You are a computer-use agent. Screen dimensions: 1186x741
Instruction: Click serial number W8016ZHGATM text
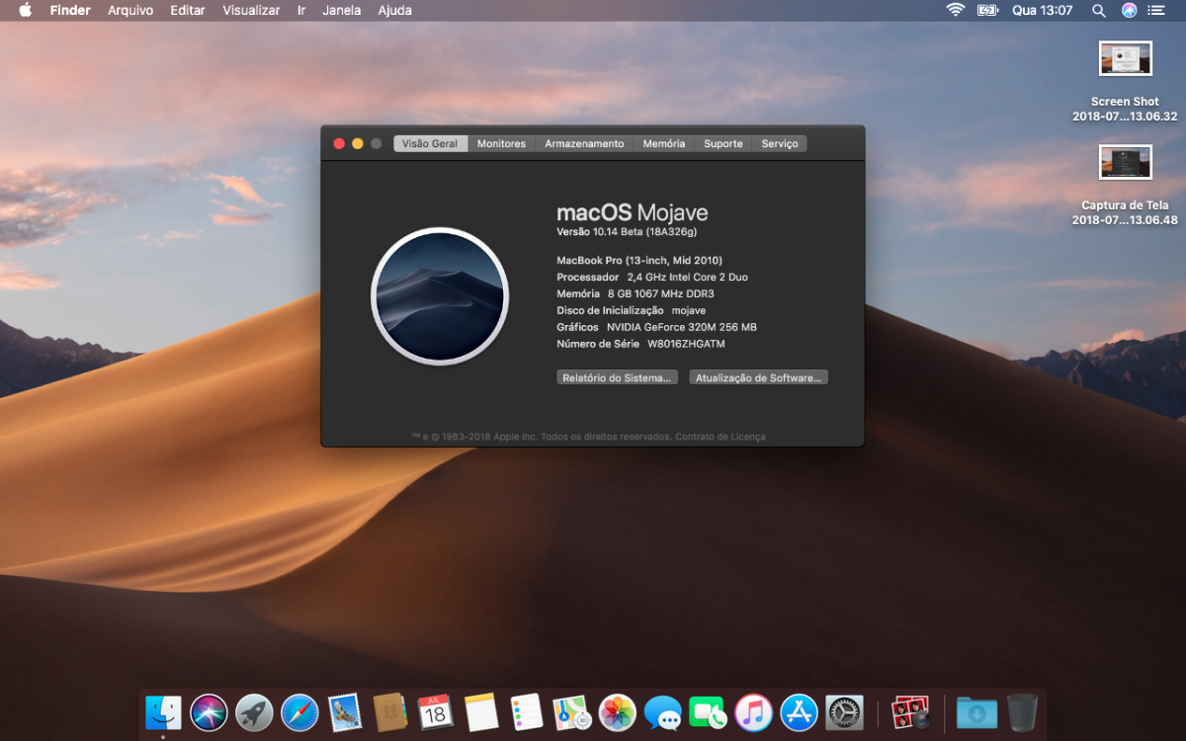click(x=686, y=344)
